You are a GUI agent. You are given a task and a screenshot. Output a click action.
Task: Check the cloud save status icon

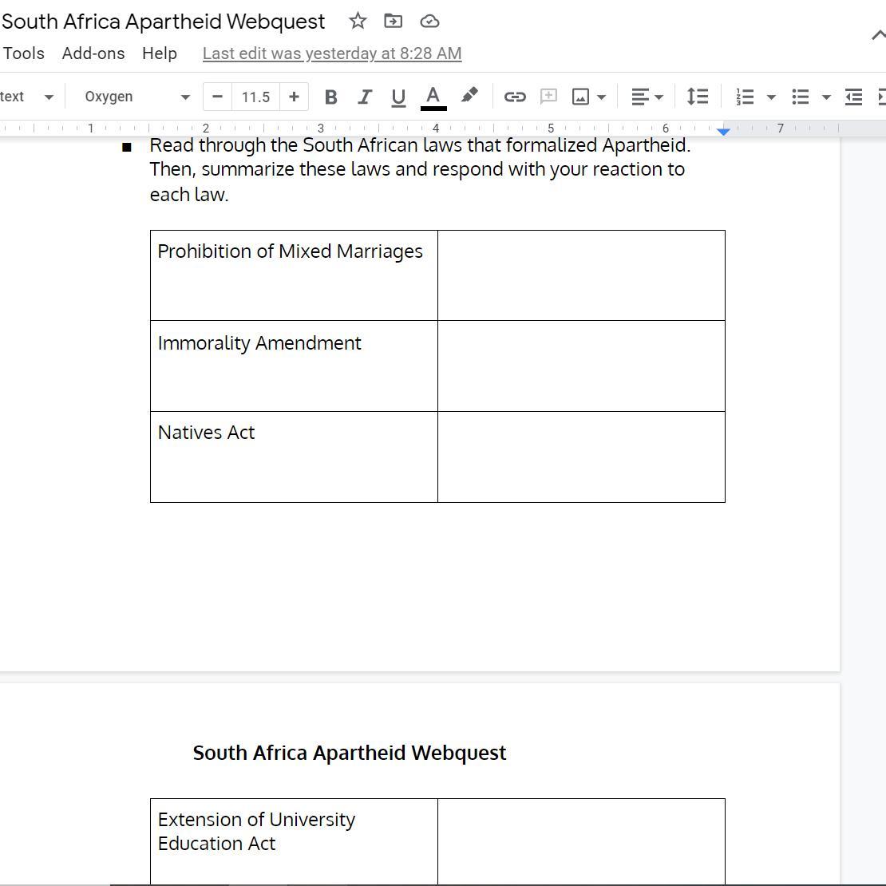tap(429, 22)
